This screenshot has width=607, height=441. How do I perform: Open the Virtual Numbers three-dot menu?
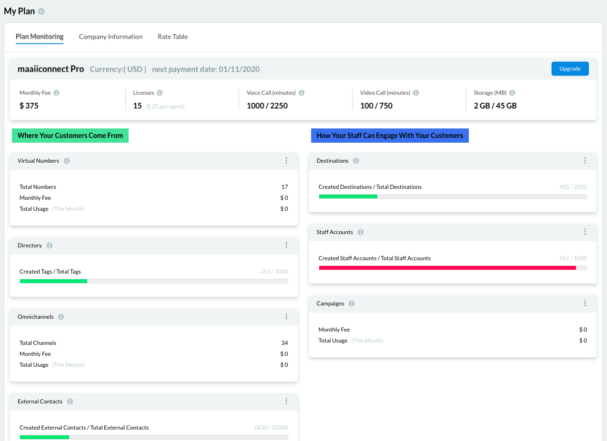[286, 160]
